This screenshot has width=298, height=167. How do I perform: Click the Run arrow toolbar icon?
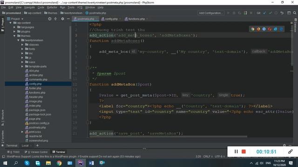(x=228, y=13)
